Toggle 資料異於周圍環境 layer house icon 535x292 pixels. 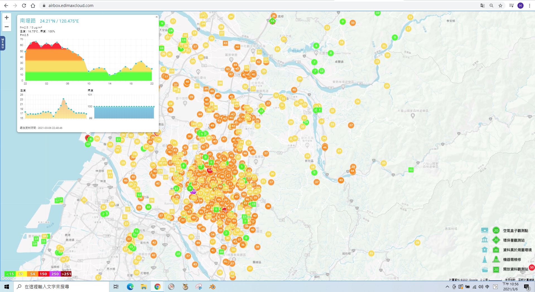tap(485, 250)
